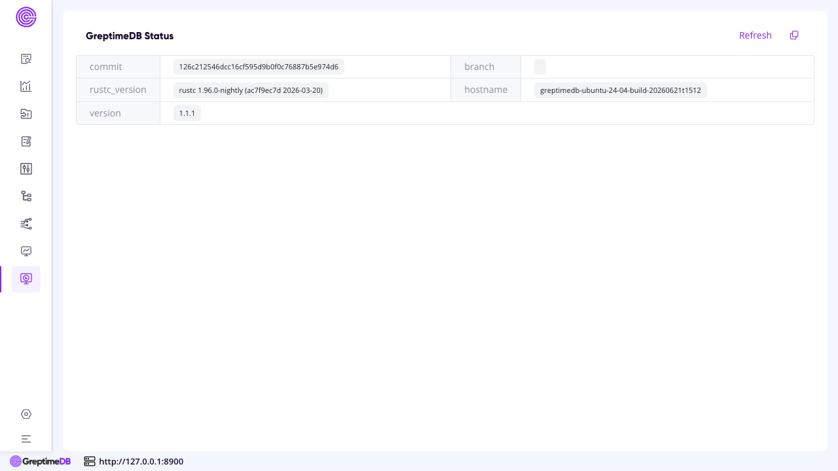Click the rustc 1.96.0-nightly version value

click(251, 90)
